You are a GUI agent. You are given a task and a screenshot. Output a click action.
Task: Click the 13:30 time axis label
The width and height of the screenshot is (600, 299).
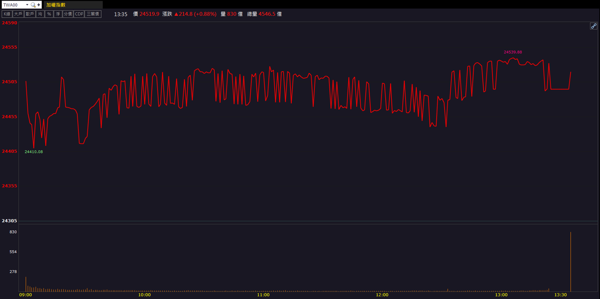click(561, 295)
